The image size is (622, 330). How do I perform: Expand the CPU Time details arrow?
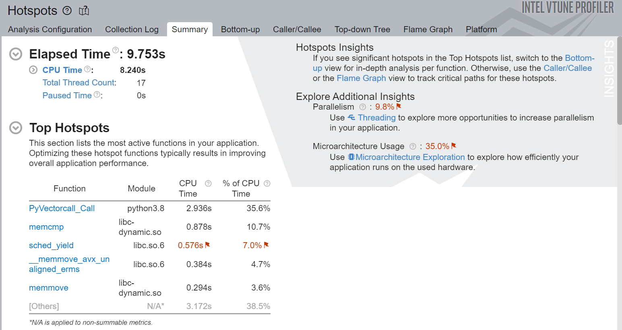[33, 70]
